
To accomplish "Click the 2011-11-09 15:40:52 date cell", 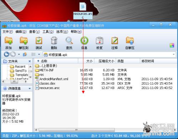I will 157,88.
